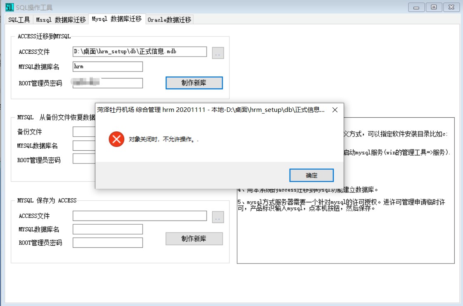
Task: Click the 备份文件 input field
Action: pos(84,132)
